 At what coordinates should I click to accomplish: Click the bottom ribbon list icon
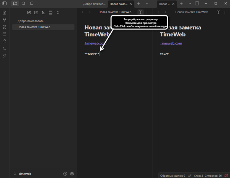pos(4,56)
